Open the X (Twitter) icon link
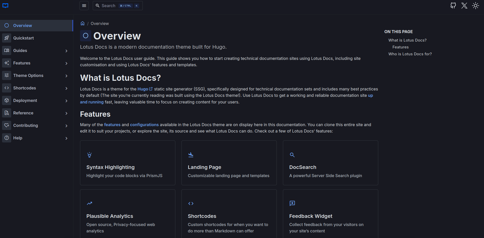The width and height of the screenshot is (484, 238). pyautogui.click(x=464, y=6)
